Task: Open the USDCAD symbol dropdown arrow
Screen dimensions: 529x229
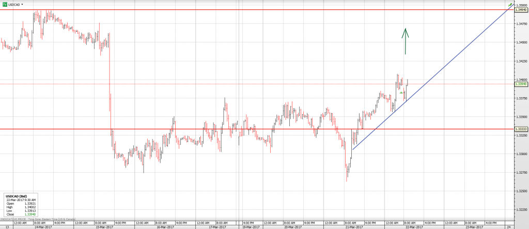Action: [x=22, y=4]
